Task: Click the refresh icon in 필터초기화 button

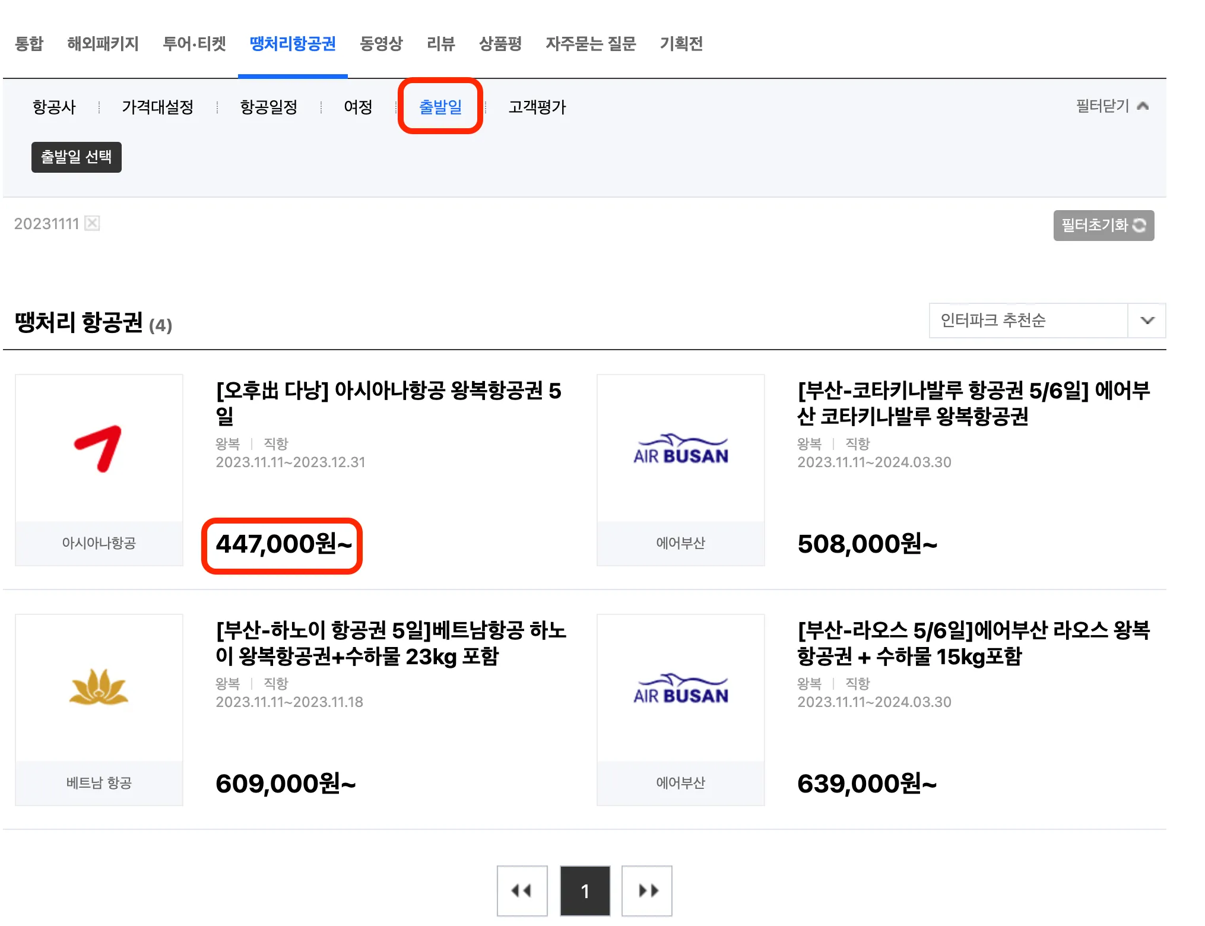Action: 1140,226
